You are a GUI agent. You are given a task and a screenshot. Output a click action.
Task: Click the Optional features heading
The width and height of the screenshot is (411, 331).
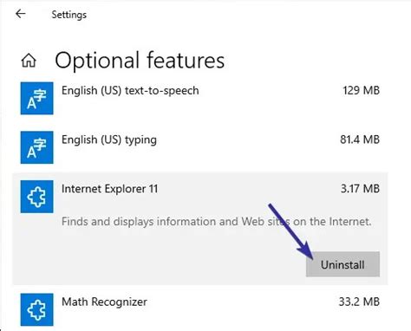click(x=140, y=61)
